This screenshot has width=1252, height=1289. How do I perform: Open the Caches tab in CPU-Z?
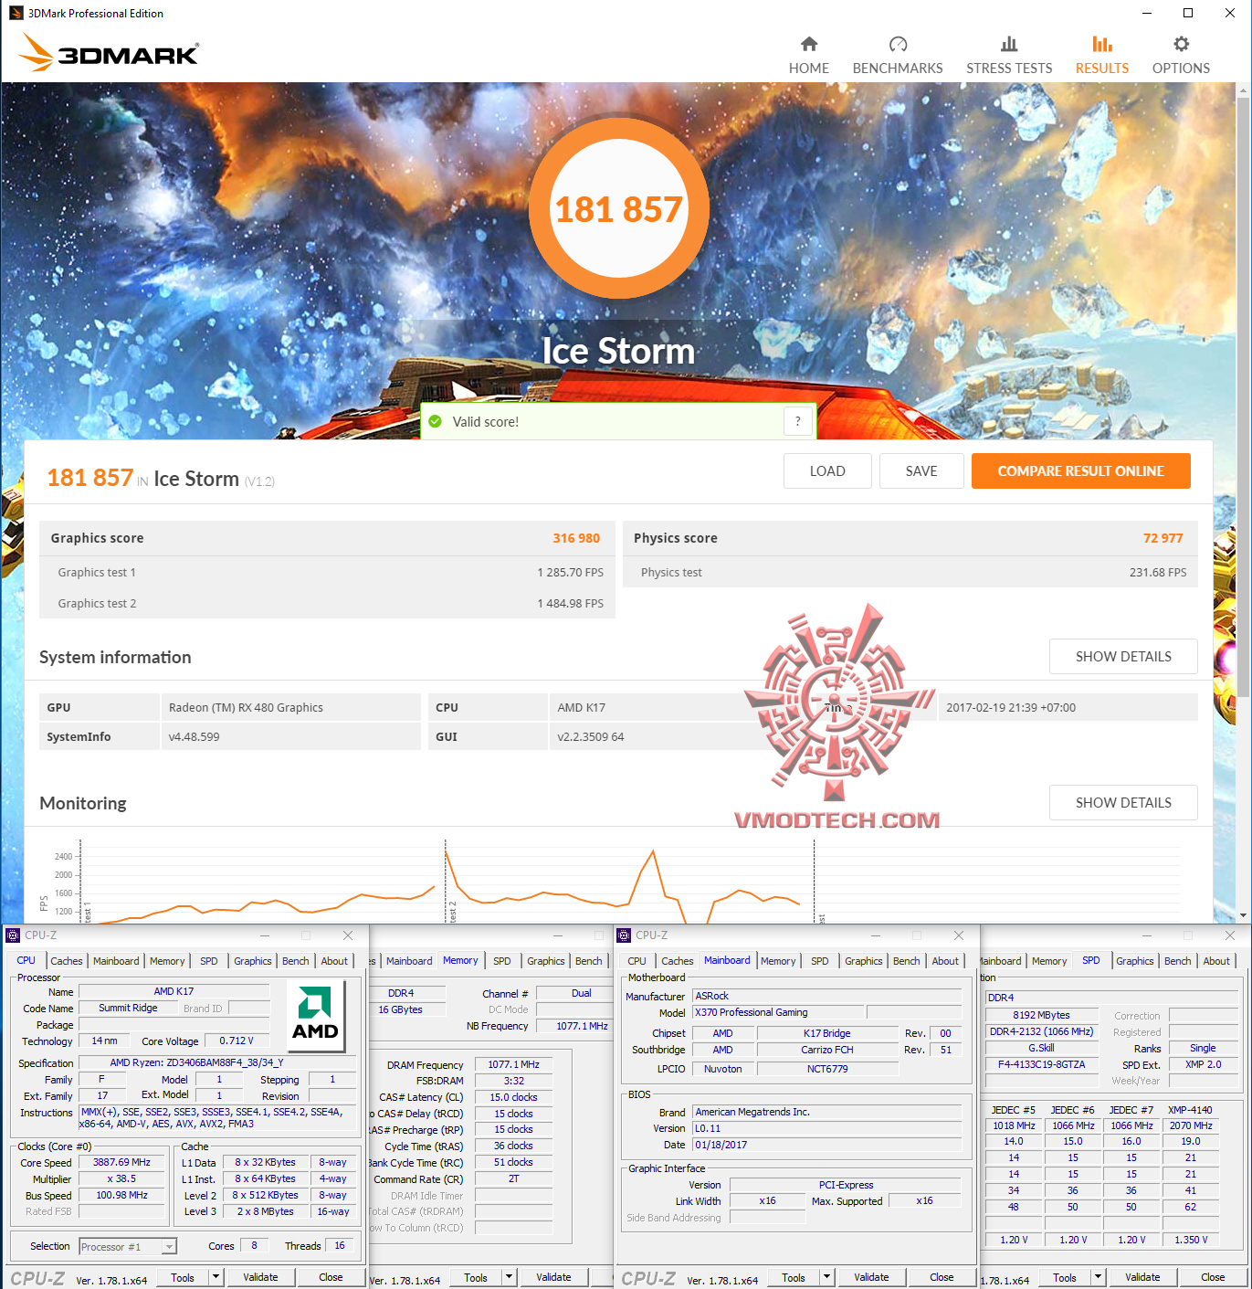pos(66,960)
